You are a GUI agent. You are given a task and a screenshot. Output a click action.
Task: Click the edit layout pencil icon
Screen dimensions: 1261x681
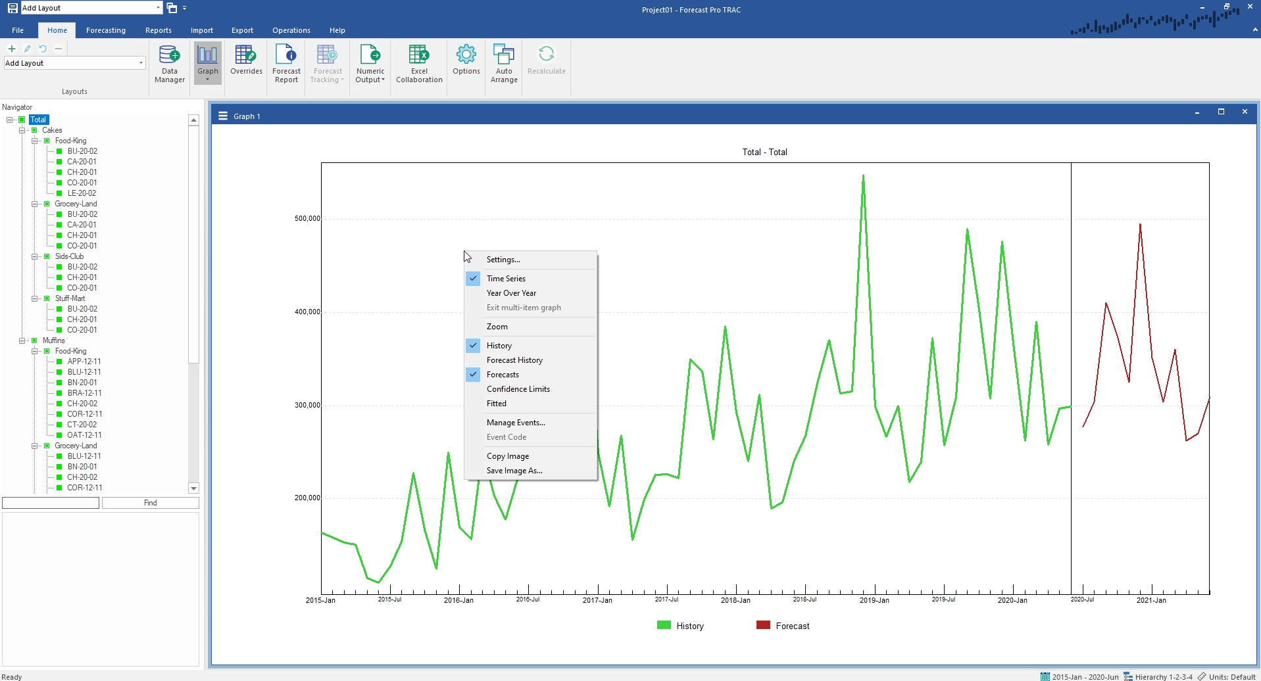click(27, 49)
